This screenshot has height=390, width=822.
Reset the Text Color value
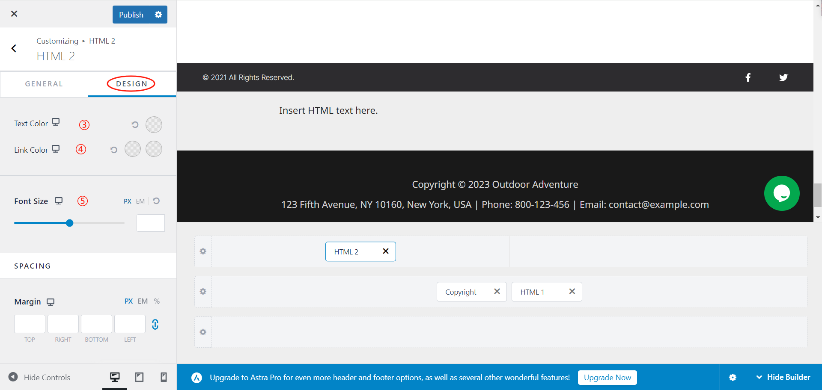(135, 124)
